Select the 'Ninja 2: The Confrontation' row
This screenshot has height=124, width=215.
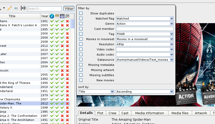click(x=35, y=116)
